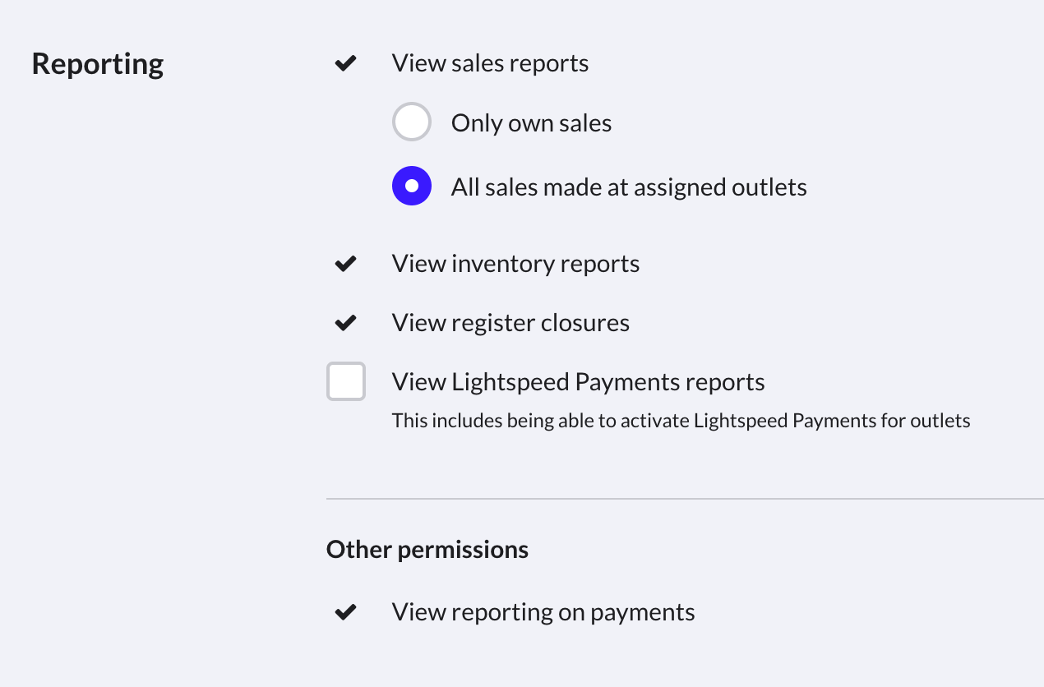Click the Reporting section heading

tap(98, 64)
